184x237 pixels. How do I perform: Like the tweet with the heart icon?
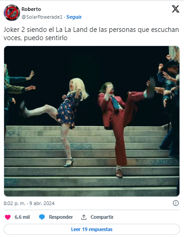tap(8, 217)
